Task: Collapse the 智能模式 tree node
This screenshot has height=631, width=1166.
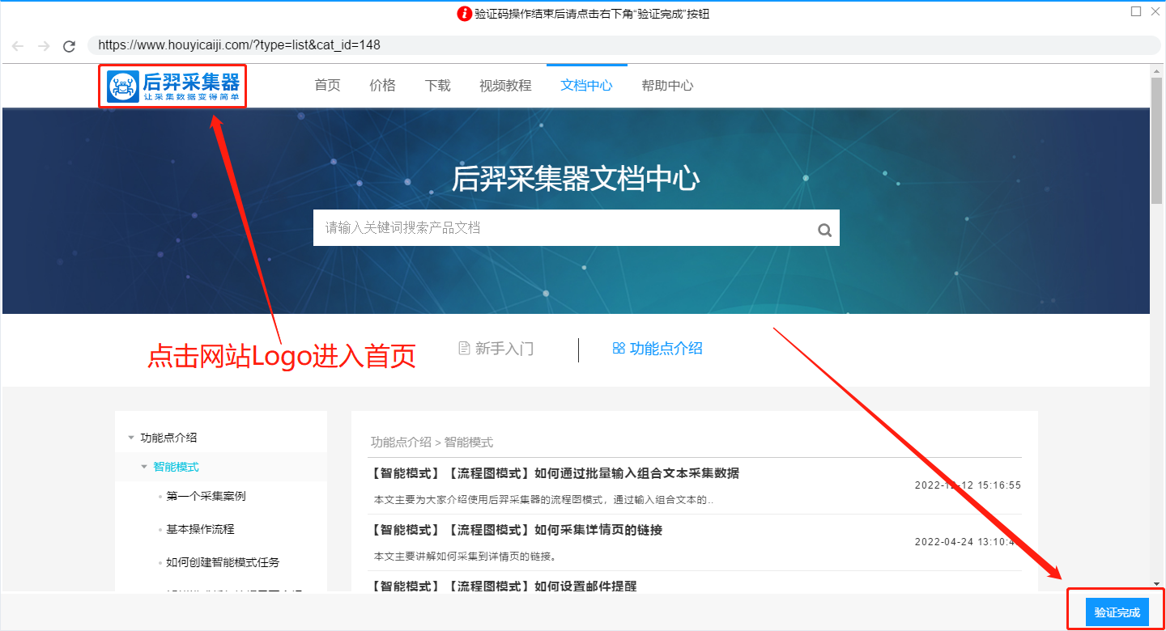Action: coord(144,467)
